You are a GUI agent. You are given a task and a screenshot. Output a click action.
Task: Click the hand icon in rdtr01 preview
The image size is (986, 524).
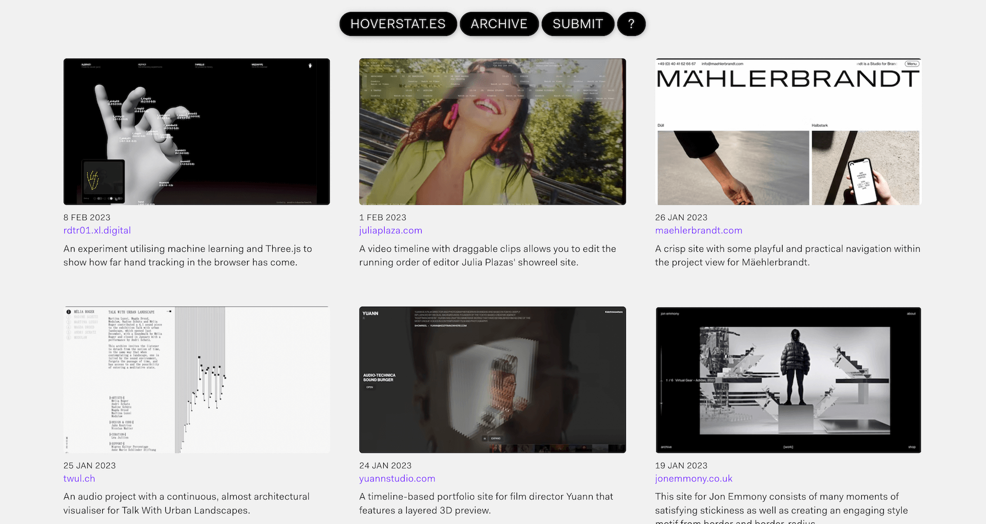pyautogui.click(x=310, y=66)
